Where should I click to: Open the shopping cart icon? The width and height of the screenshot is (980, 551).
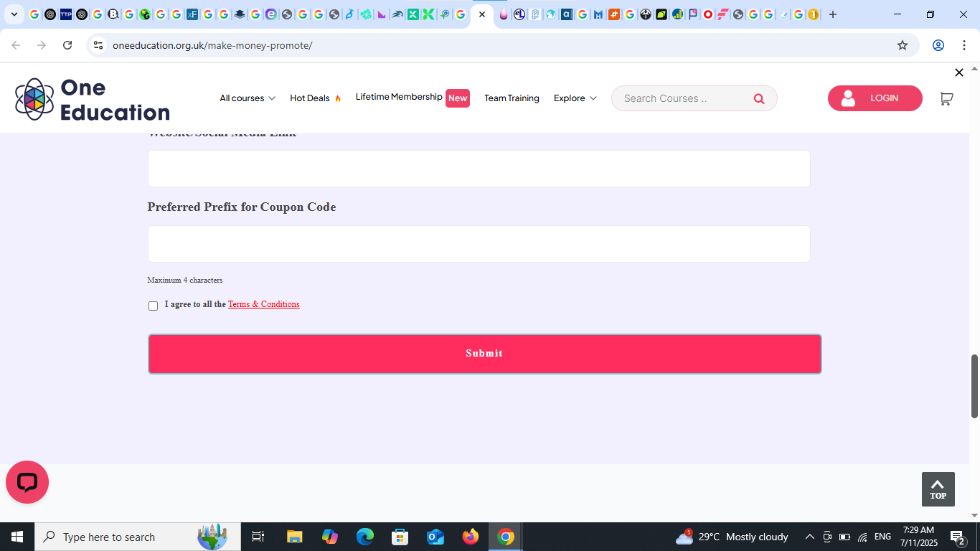946,98
